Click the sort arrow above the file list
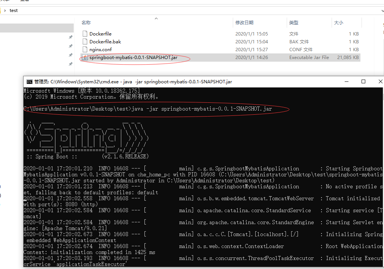The height and width of the screenshot is (269, 384). 156,18
